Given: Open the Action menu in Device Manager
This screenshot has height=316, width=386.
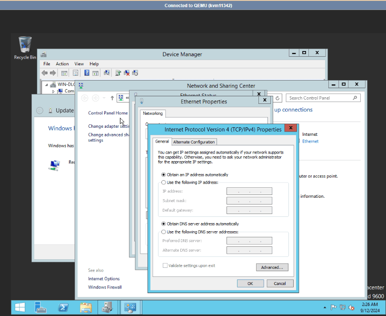Looking at the screenshot, I should [62, 64].
